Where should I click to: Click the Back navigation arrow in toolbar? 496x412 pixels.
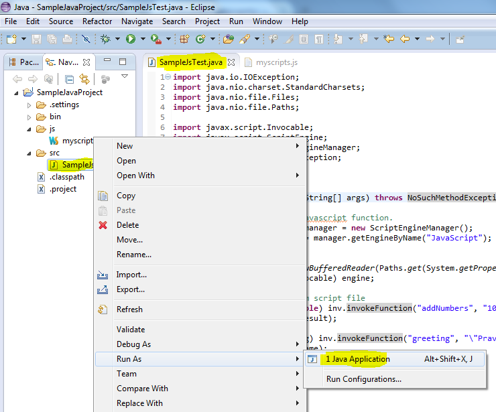coord(405,39)
